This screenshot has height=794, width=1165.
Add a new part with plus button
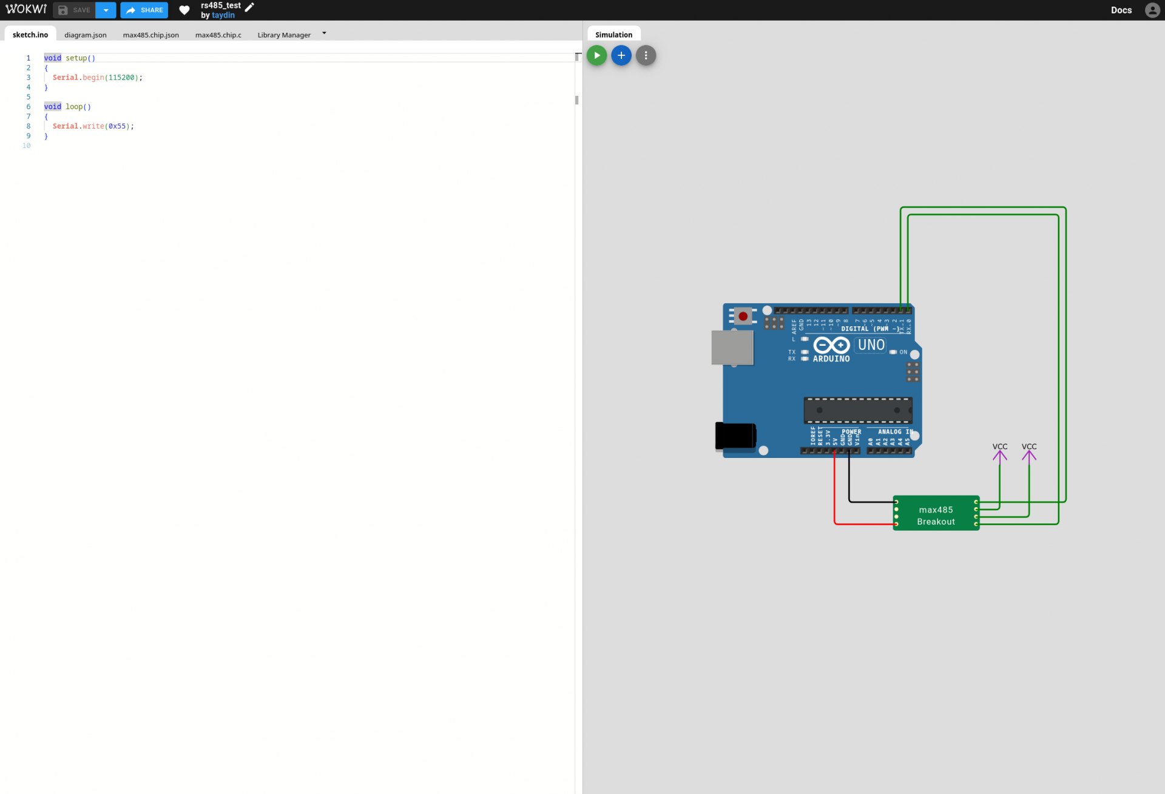coord(621,55)
